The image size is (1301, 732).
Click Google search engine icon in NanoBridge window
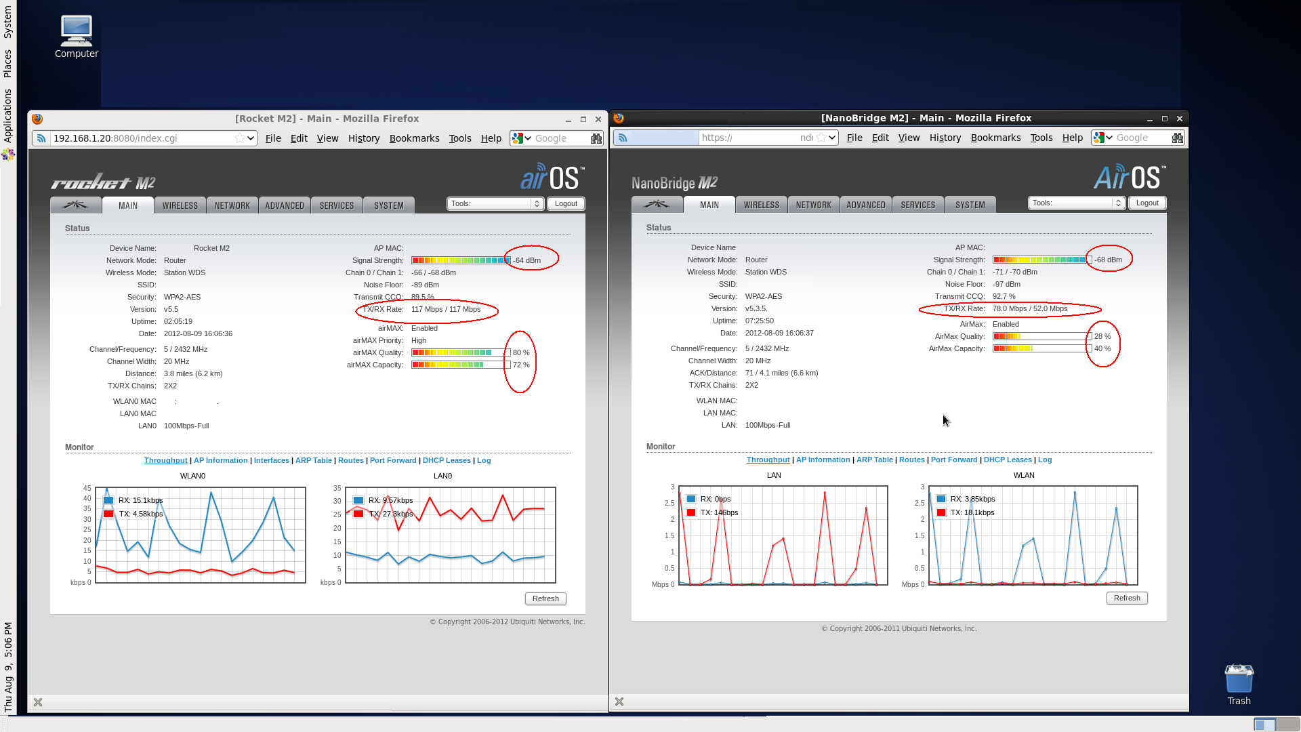pos(1099,138)
